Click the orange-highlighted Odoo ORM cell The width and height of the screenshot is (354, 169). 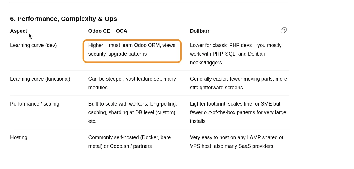132,50
